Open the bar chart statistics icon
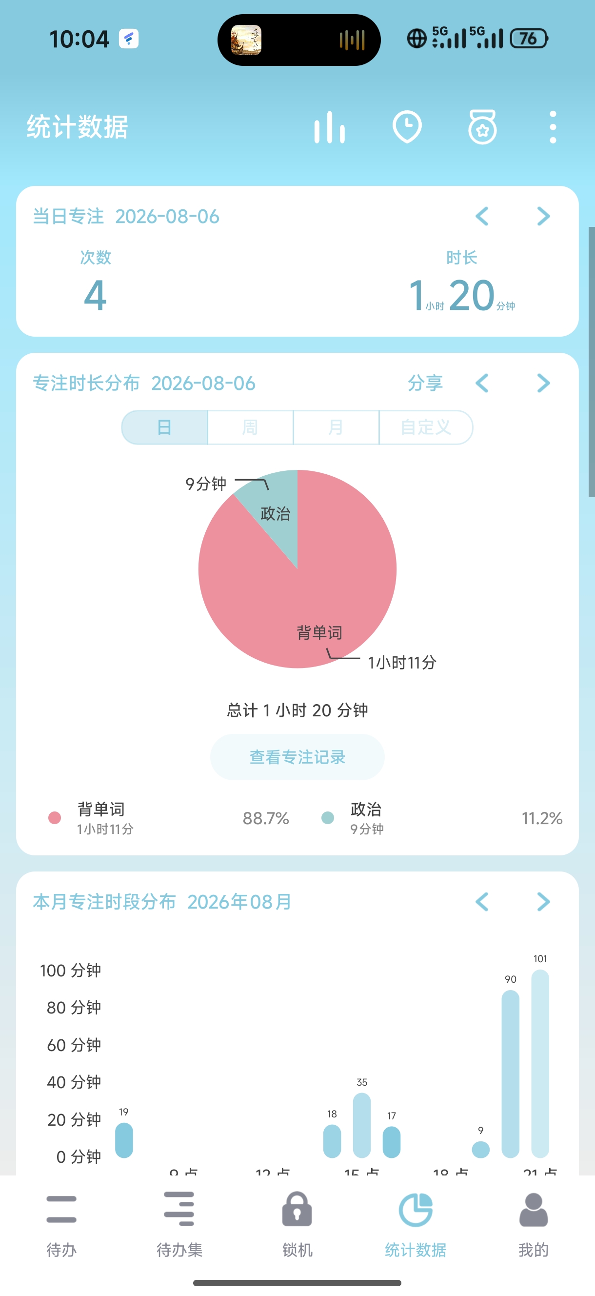595x1296 pixels. point(329,127)
